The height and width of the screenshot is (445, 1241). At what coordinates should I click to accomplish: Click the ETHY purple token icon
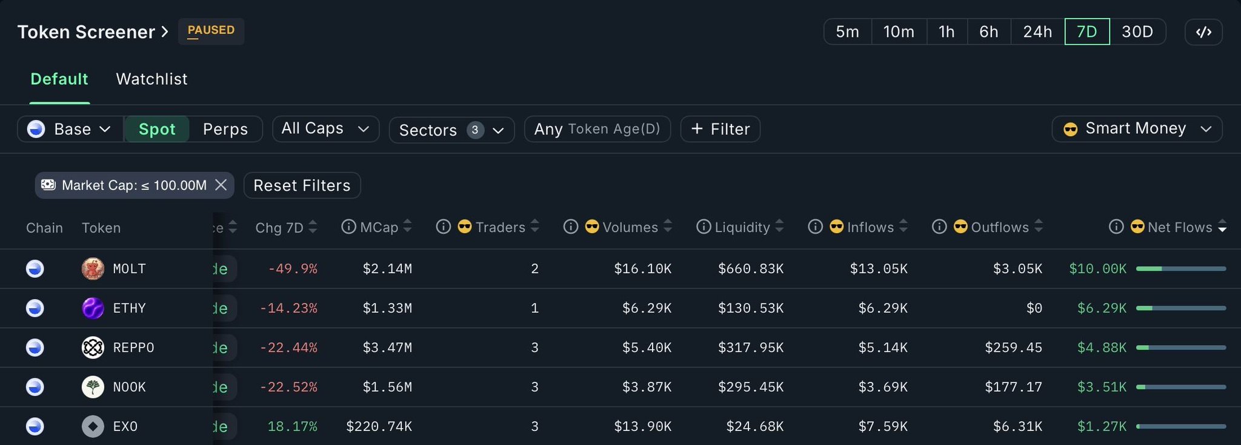(x=93, y=308)
